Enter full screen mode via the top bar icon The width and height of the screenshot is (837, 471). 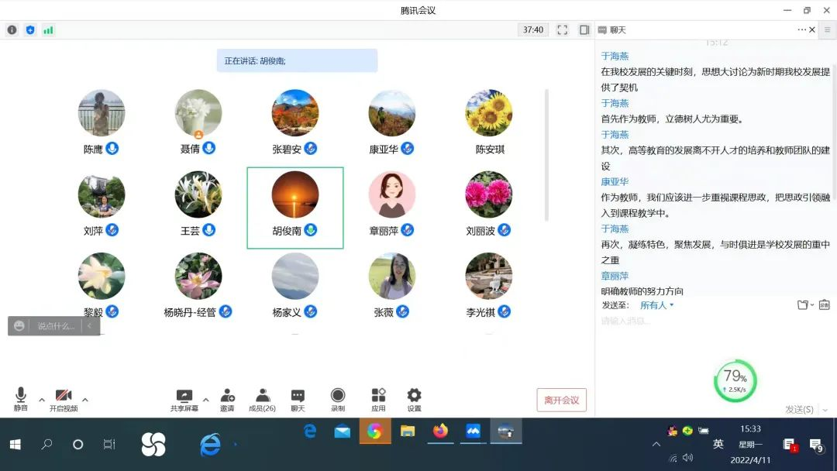pyautogui.click(x=563, y=30)
